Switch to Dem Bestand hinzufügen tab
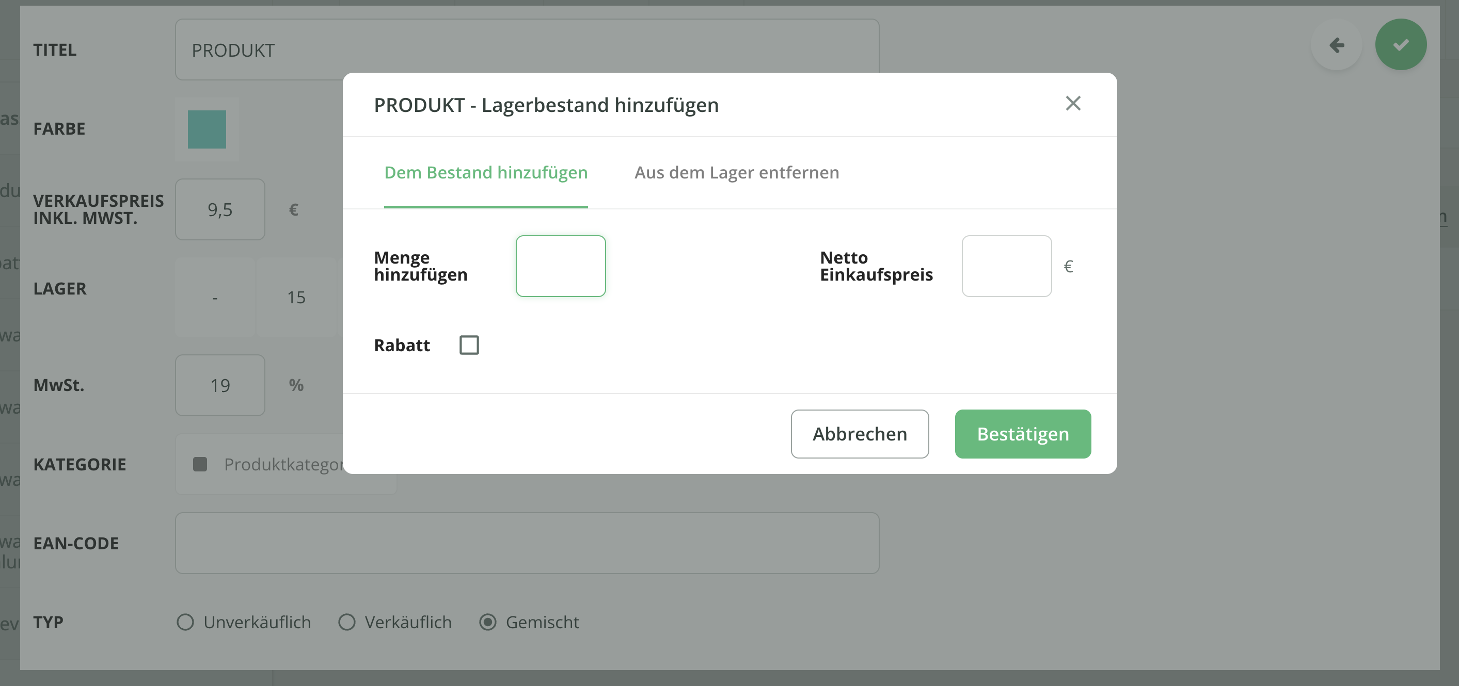 [x=485, y=173]
